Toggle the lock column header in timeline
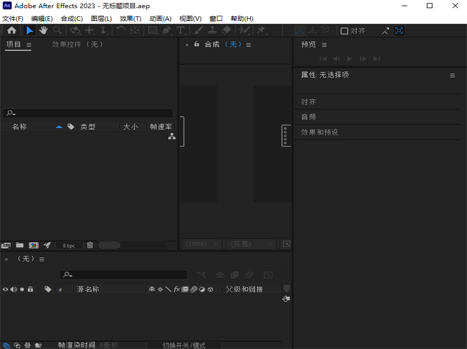The image size is (467, 349). pos(30,289)
